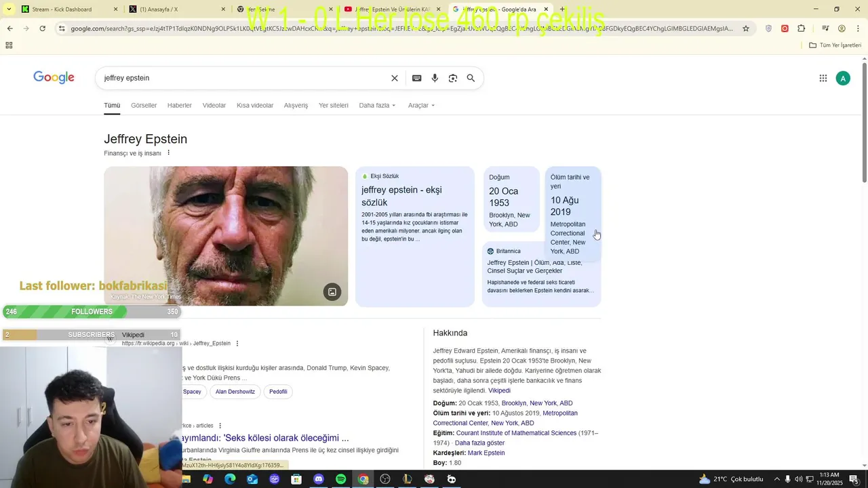Viewport: 868px width, 488px height.
Task: Show hidden system tray icons
Action: 777,479
